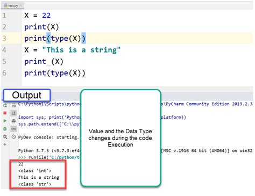The image size is (255, 196).
Task: Close the test.py tab
Action: click(21, 6)
